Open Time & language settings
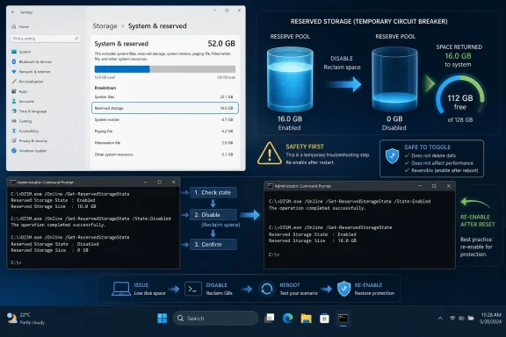506x337 pixels. (29, 111)
